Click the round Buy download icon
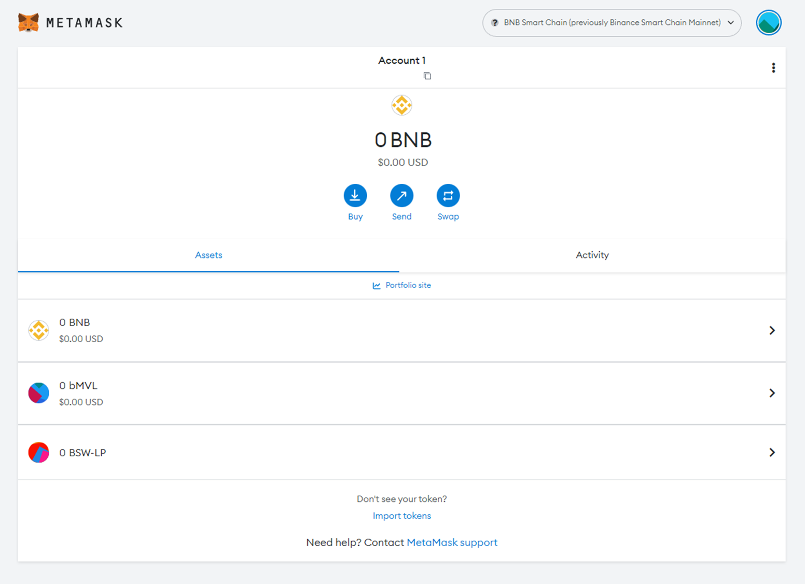 point(355,196)
